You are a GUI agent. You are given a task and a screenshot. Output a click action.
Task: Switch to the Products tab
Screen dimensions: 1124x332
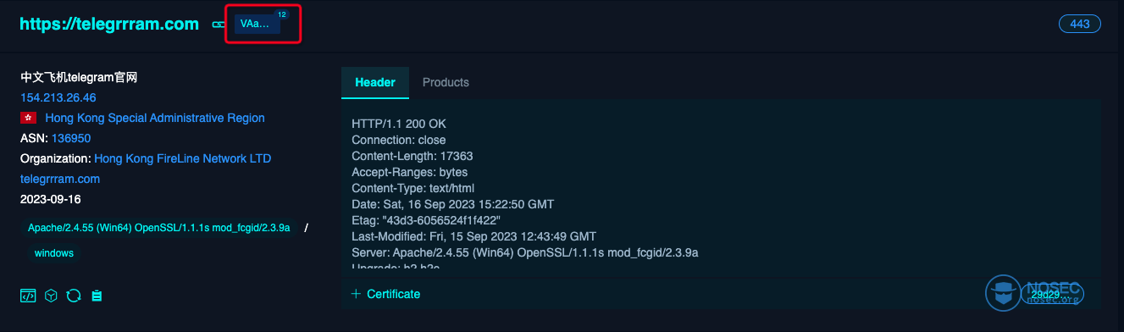click(x=446, y=82)
